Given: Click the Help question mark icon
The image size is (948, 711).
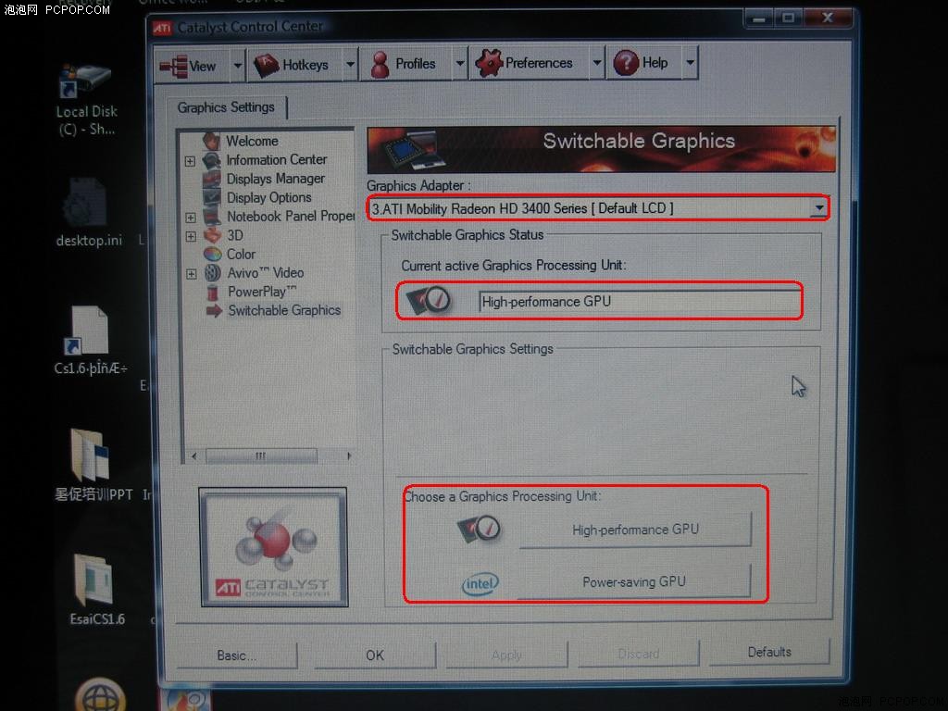Looking at the screenshot, I should tap(627, 62).
